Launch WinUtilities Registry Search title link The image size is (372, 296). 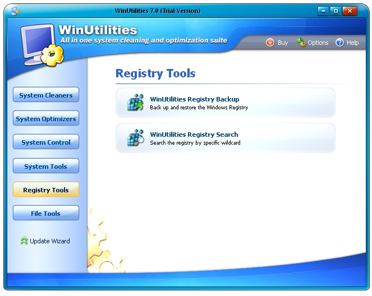(194, 135)
